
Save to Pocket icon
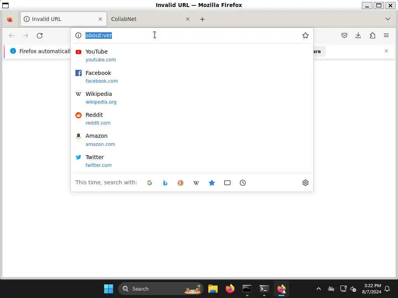tap(344, 35)
